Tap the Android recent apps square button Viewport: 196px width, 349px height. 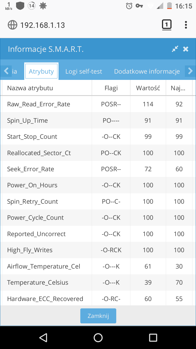153,338
